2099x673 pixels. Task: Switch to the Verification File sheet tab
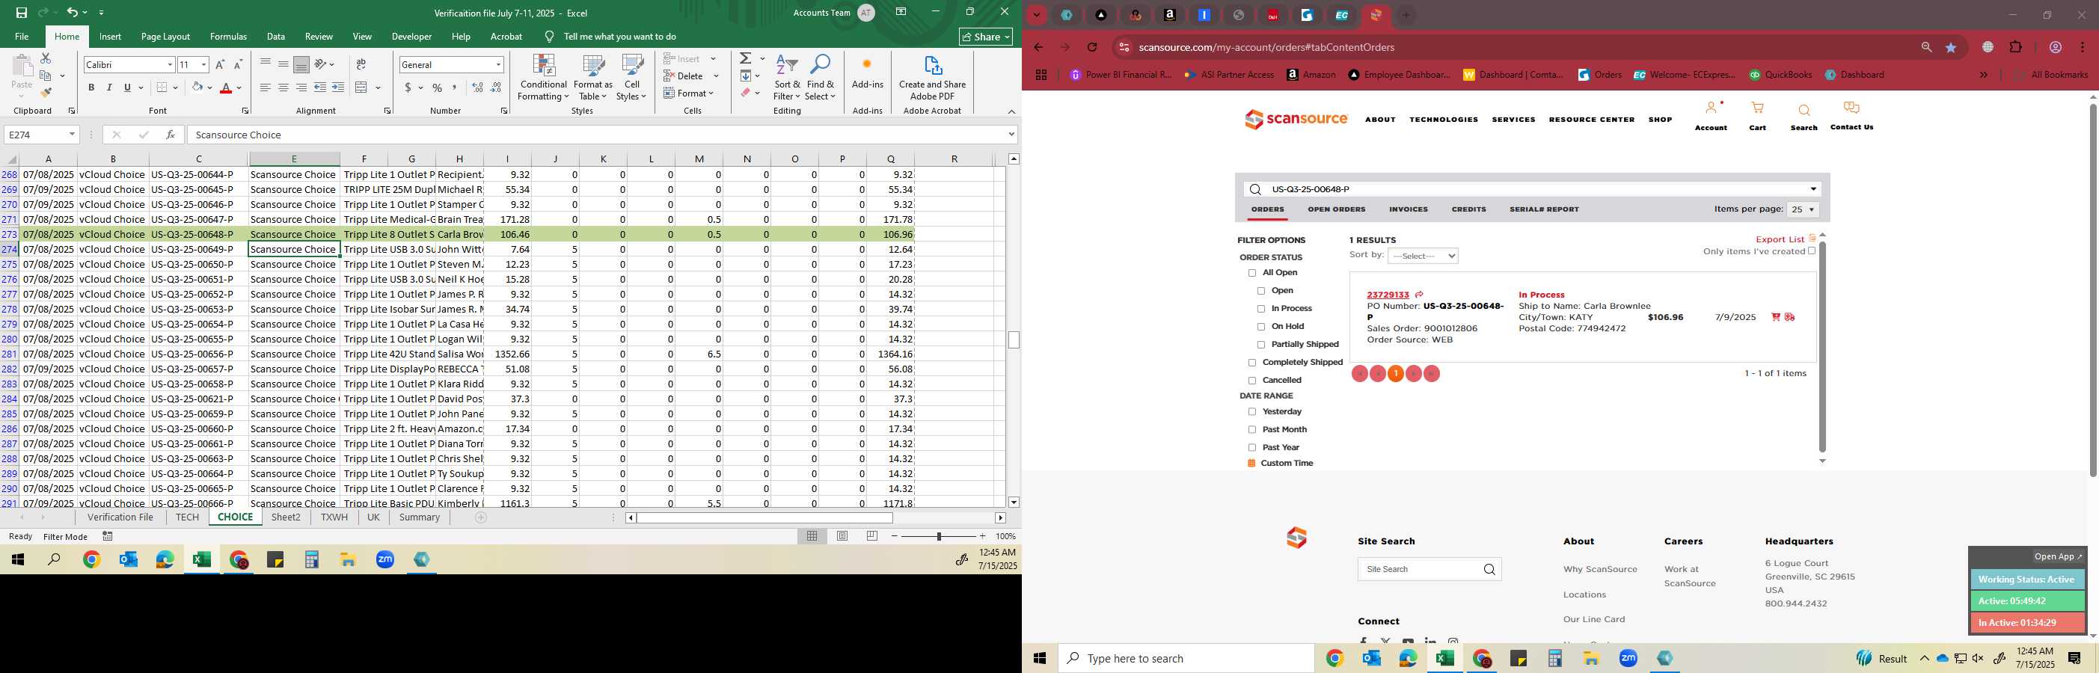[120, 517]
